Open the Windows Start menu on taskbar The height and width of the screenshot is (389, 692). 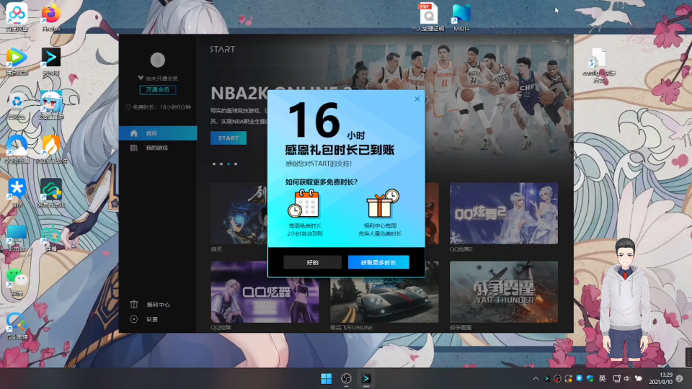[326, 378]
